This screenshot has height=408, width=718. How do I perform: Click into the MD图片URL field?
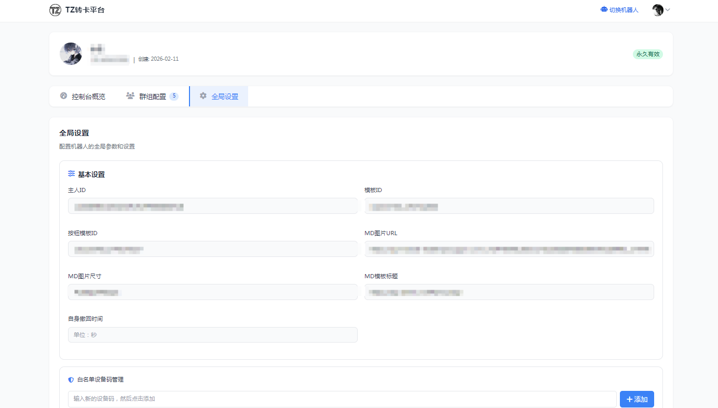[509, 249]
